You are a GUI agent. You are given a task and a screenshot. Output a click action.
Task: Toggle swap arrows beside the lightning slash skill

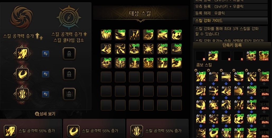click(45, 54)
